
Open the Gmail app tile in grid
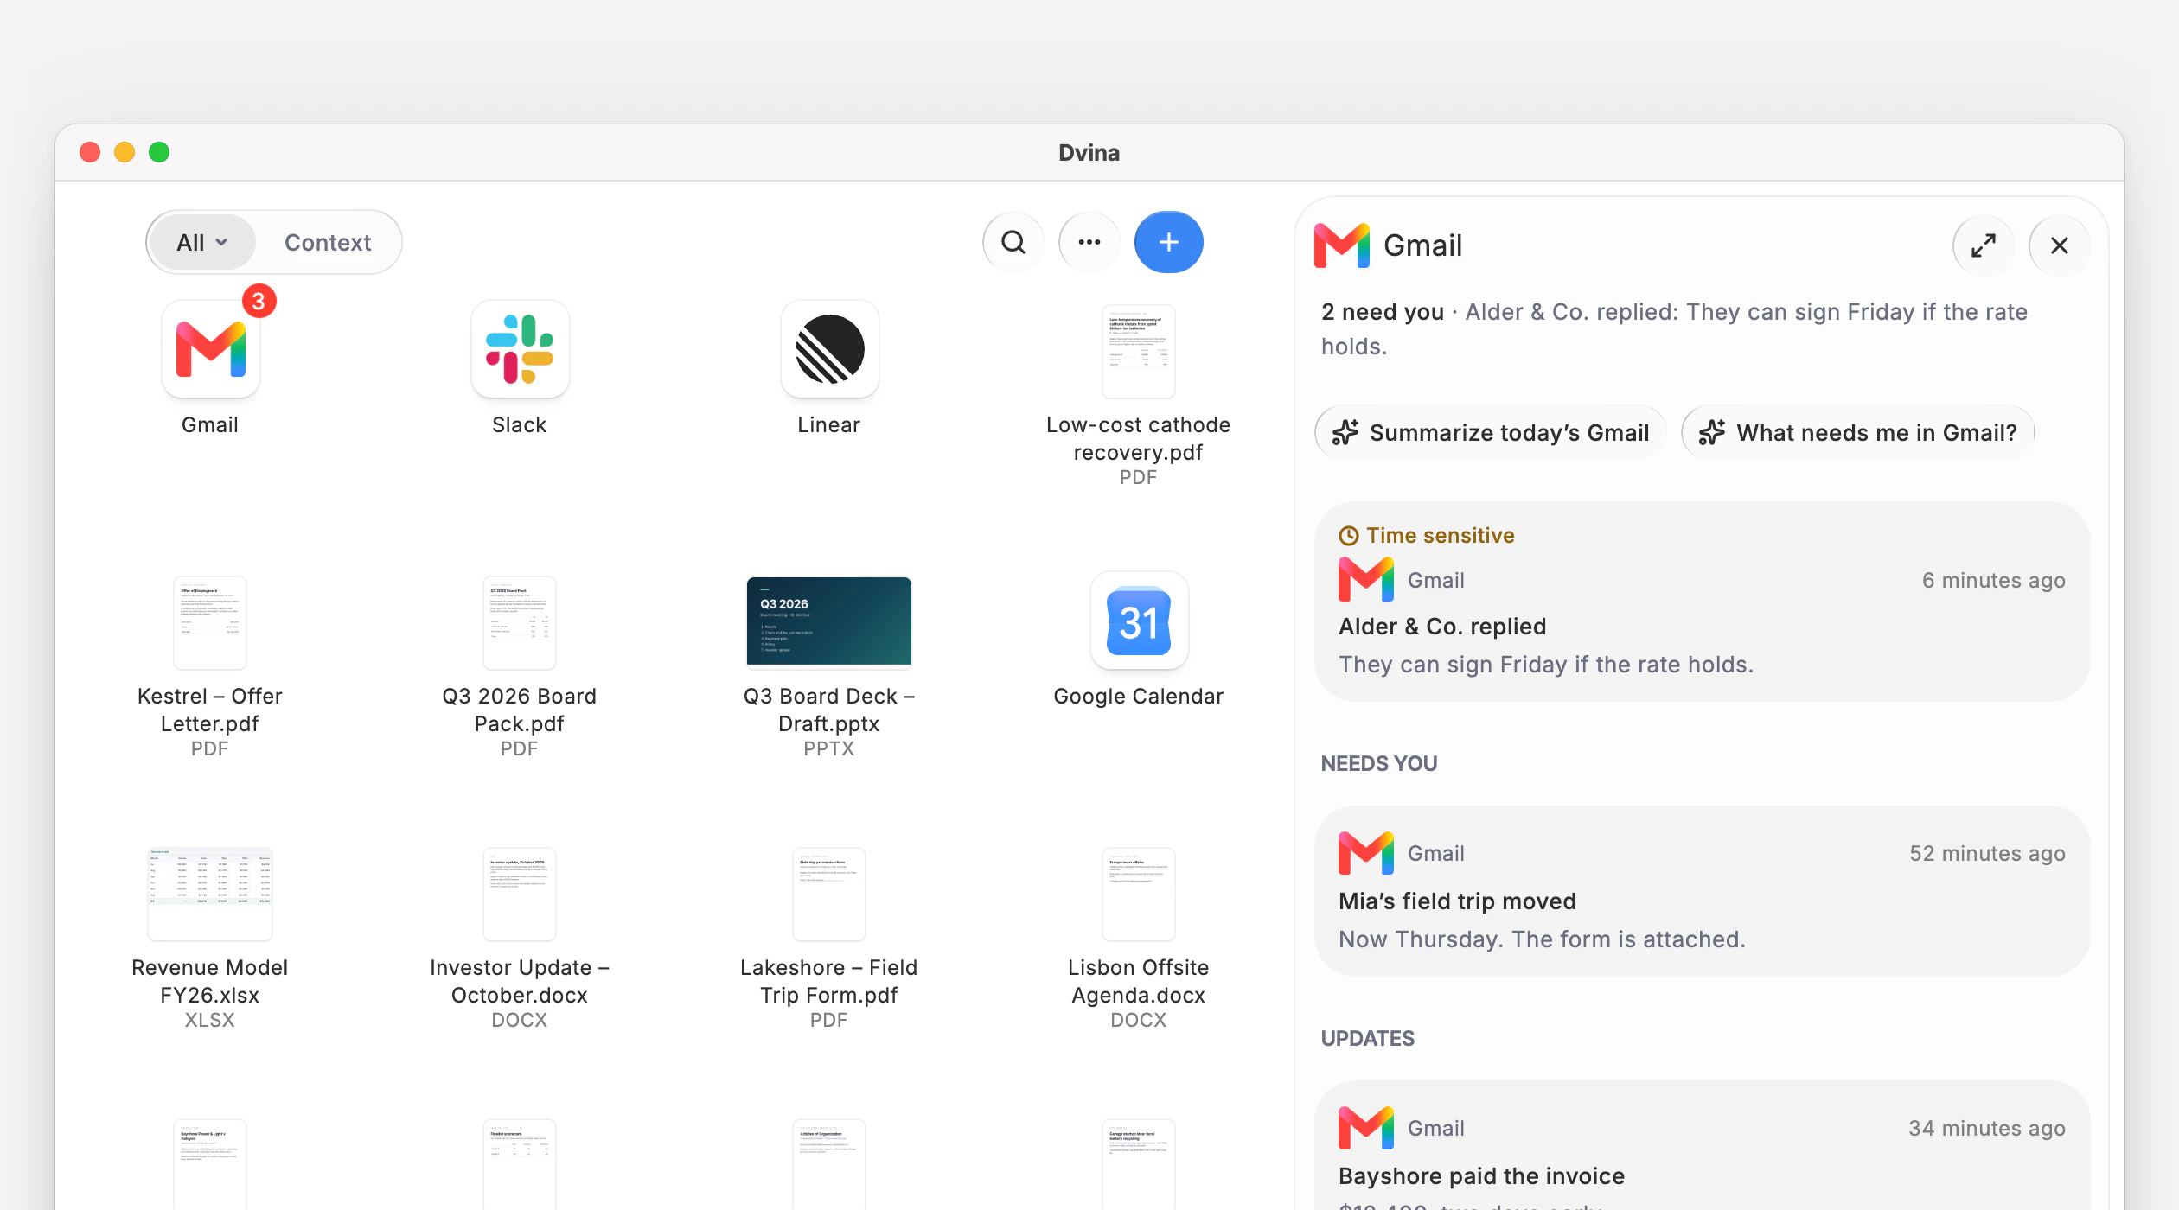210,349
